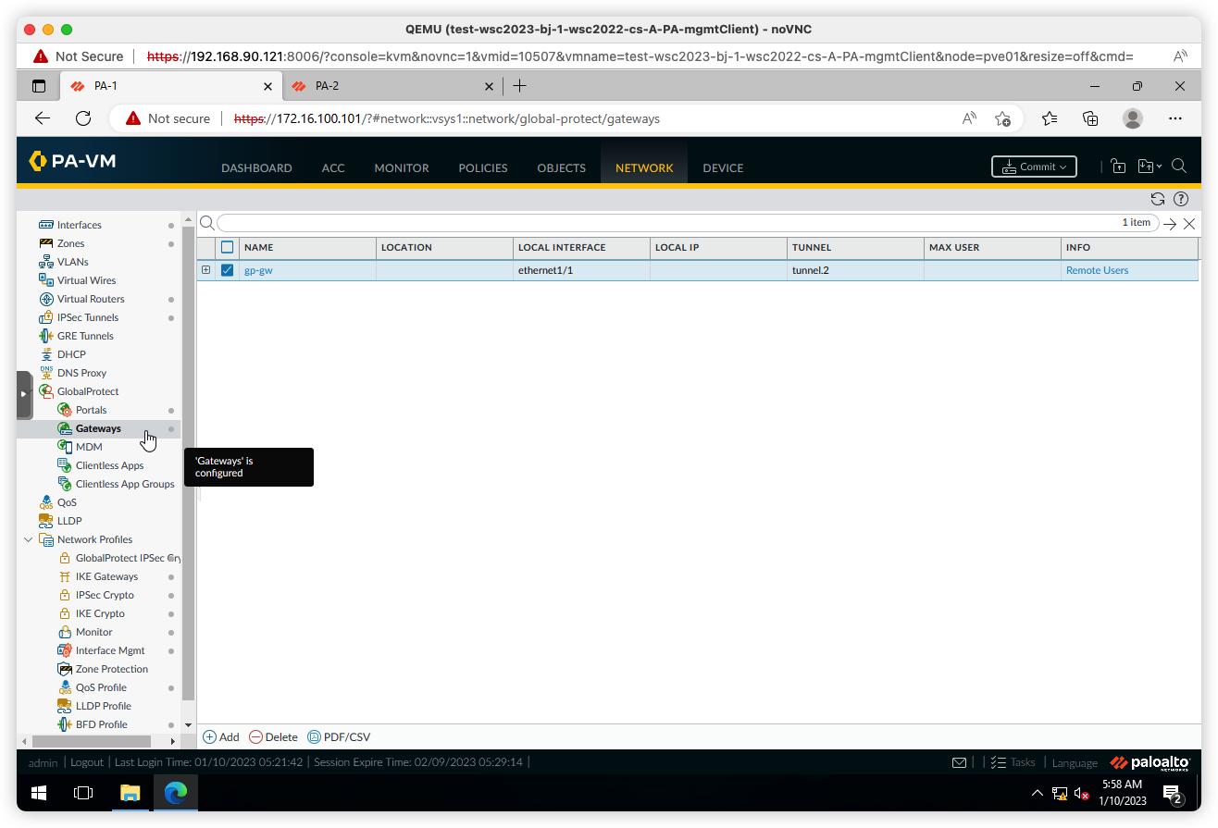Image resolution: width=1218 pixels, height=828 pixels.
Task: Switch to the DEVICE tab
Action: pyautogui.click(x=723, y=168)
